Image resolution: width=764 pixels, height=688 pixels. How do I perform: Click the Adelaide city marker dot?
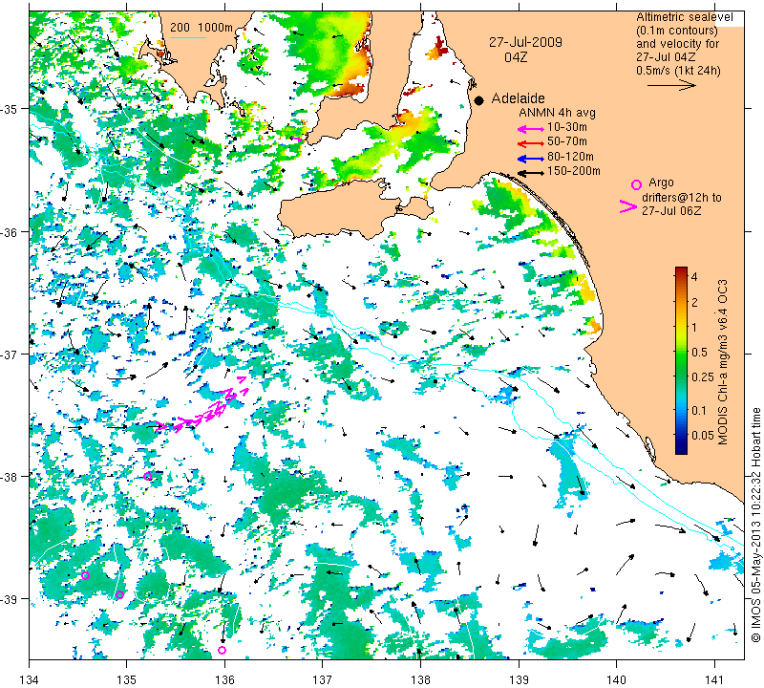tap(479, 100)
